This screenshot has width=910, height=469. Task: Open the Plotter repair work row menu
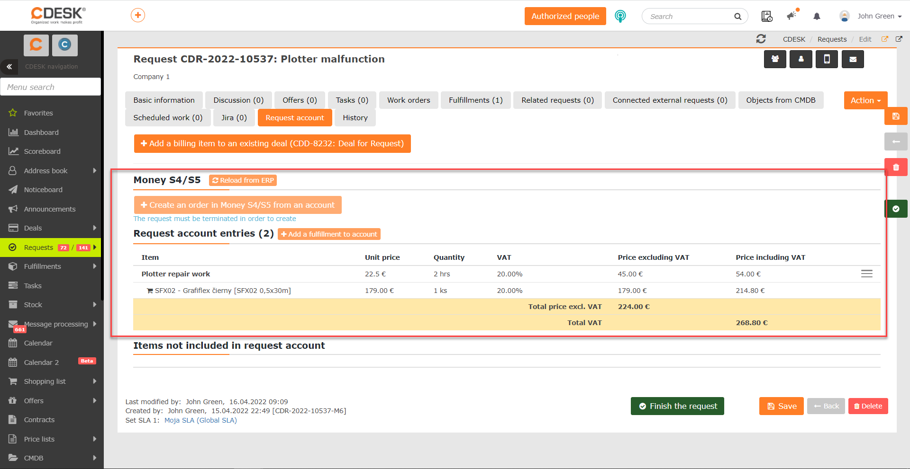866,274
